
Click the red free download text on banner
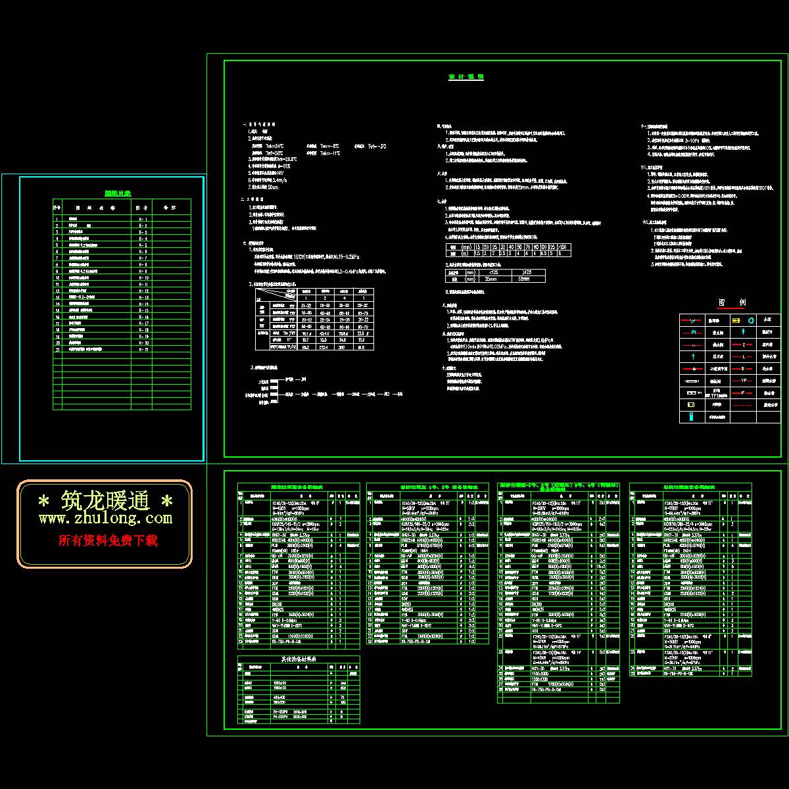point(108,540)
